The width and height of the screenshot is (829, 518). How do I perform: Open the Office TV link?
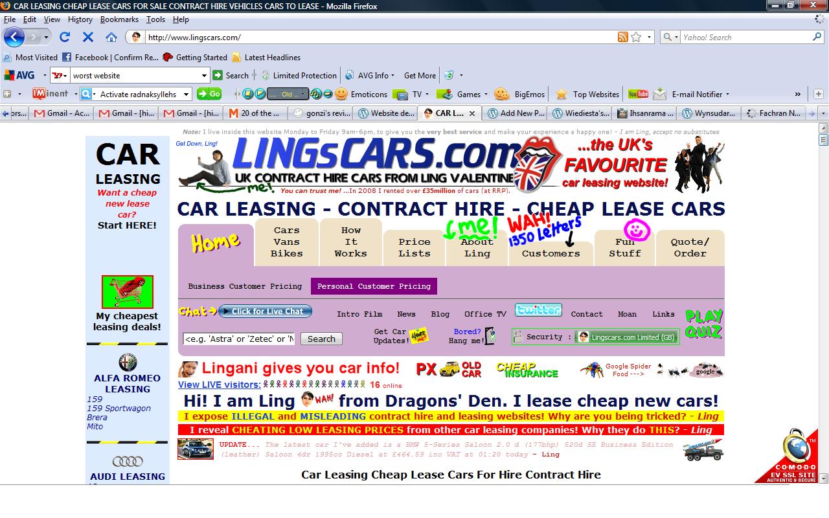pos(485,314)
